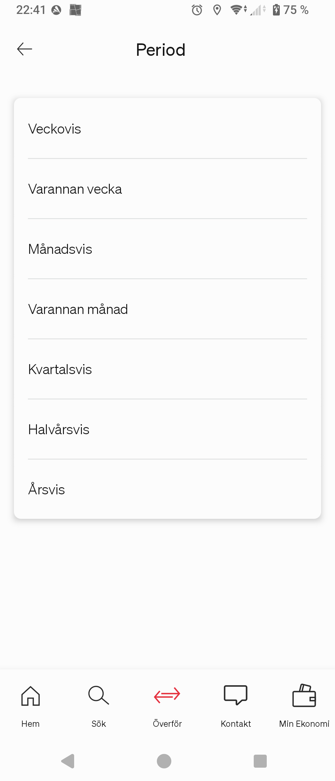Open the Kontakt chat bubble icon

tap(236, 695)
